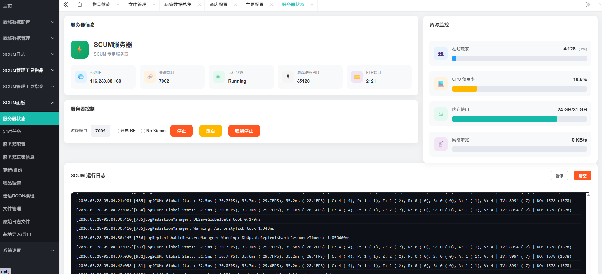602x274 pixels.
Task: Expand 系统设置 sidebar menu
Action: [x=30, y=251]
